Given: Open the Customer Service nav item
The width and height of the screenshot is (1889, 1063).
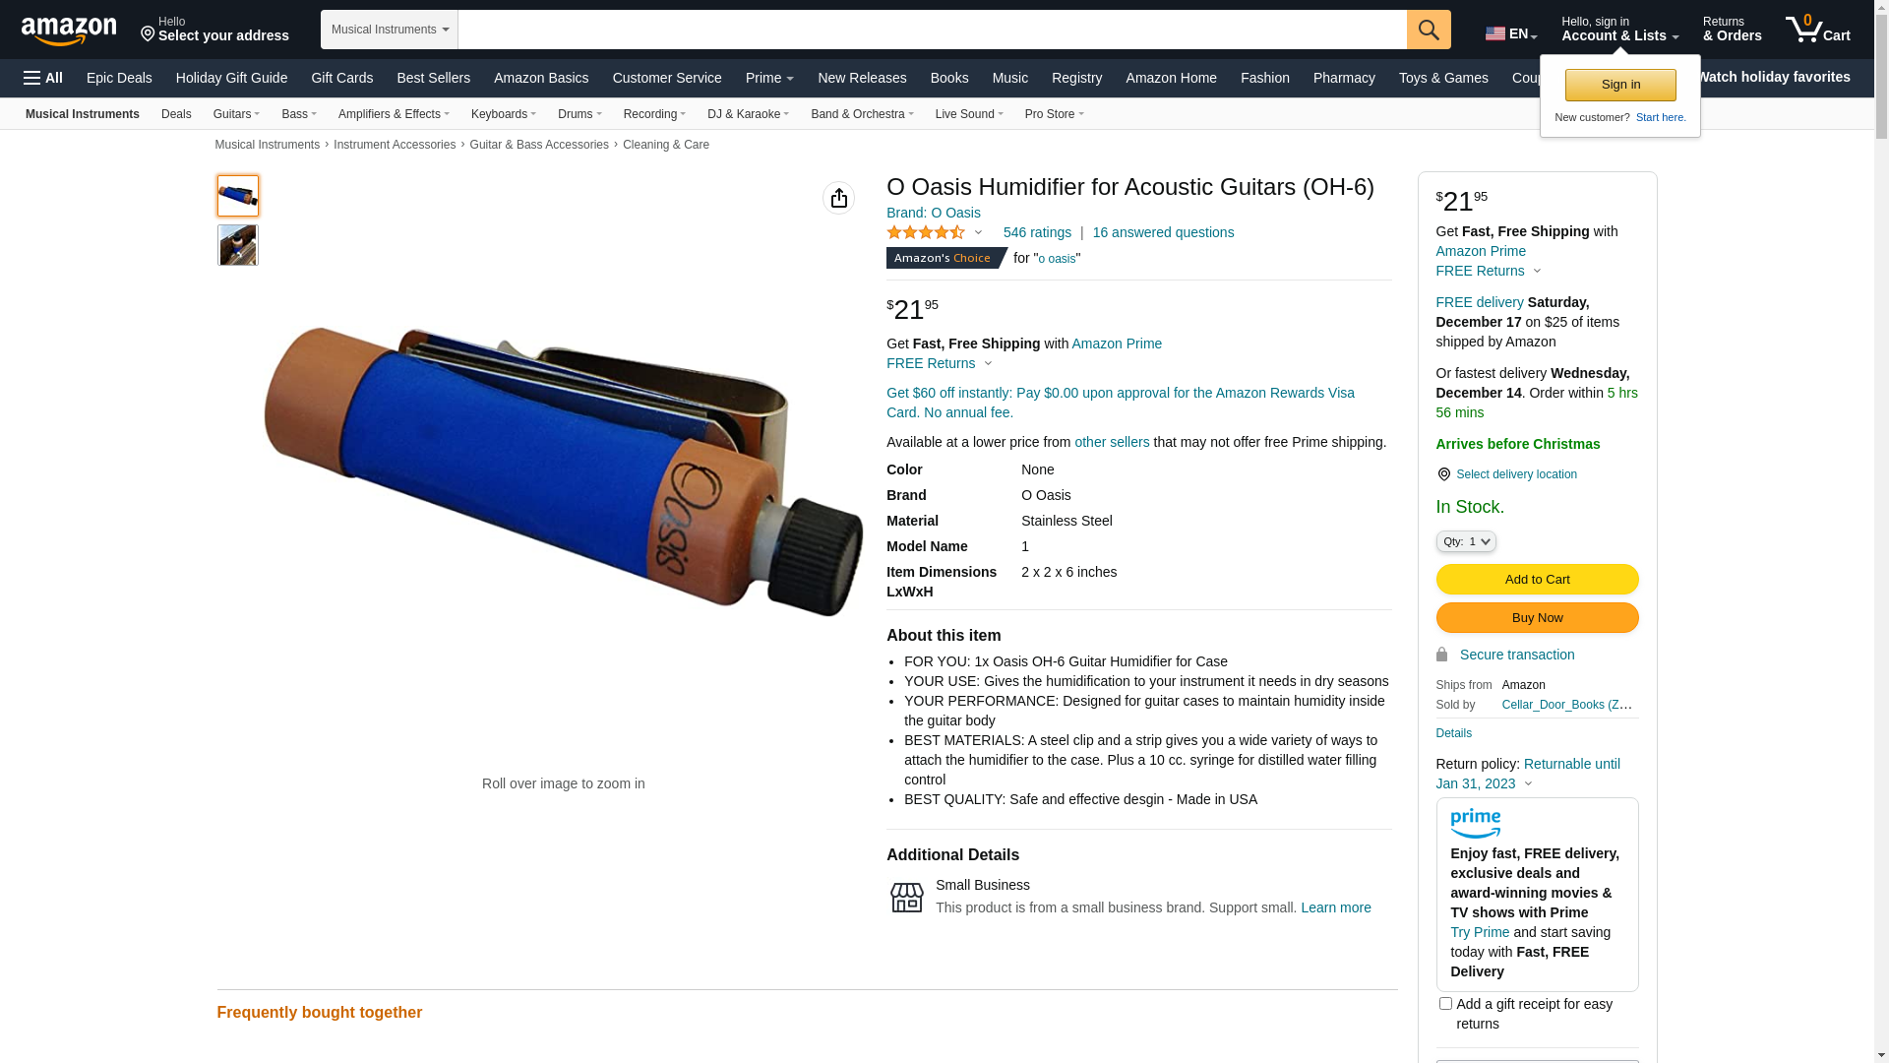Looking at the screenshot, I should coord(667,78).
